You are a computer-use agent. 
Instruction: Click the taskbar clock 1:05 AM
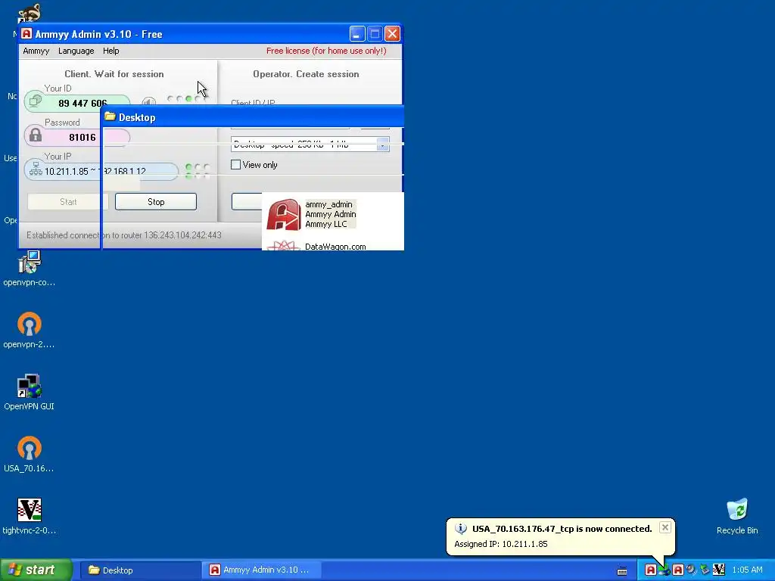click(x=747, y=570)
